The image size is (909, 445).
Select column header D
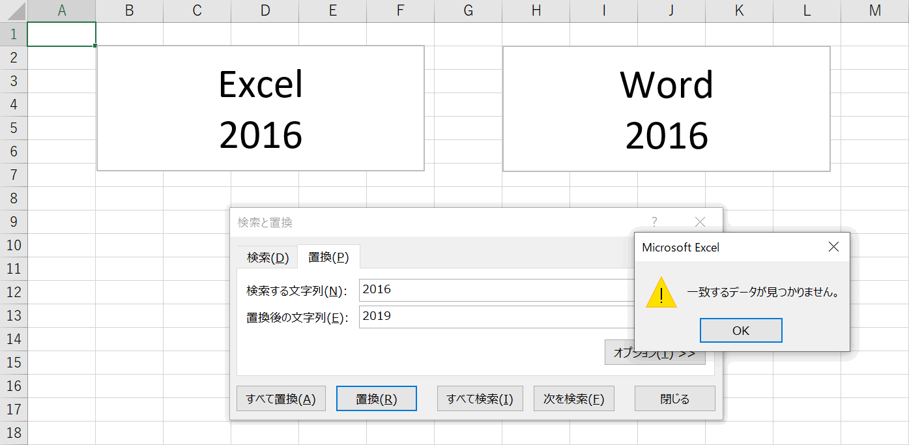pyautogui.click(x=265, y=10)
